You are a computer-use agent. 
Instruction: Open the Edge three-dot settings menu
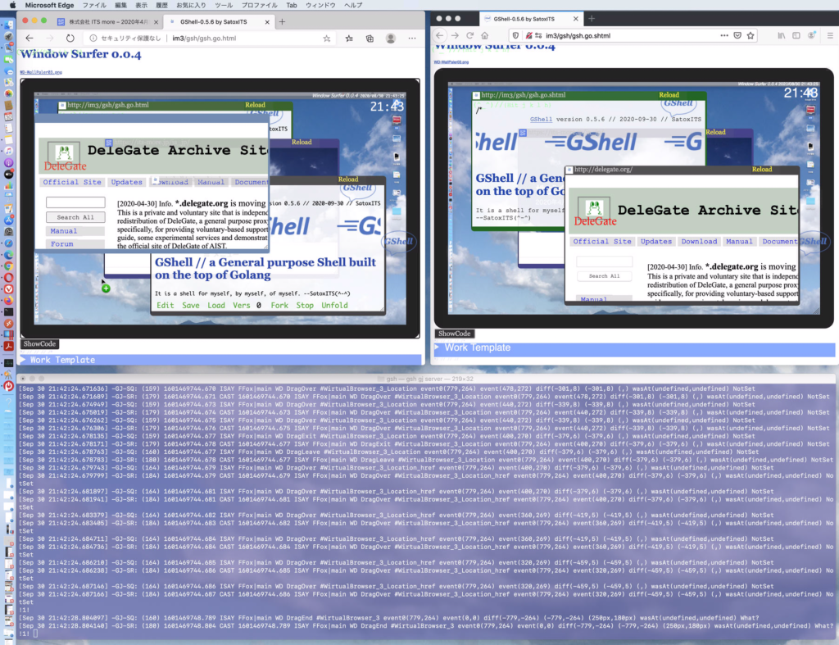coord(413,38)
